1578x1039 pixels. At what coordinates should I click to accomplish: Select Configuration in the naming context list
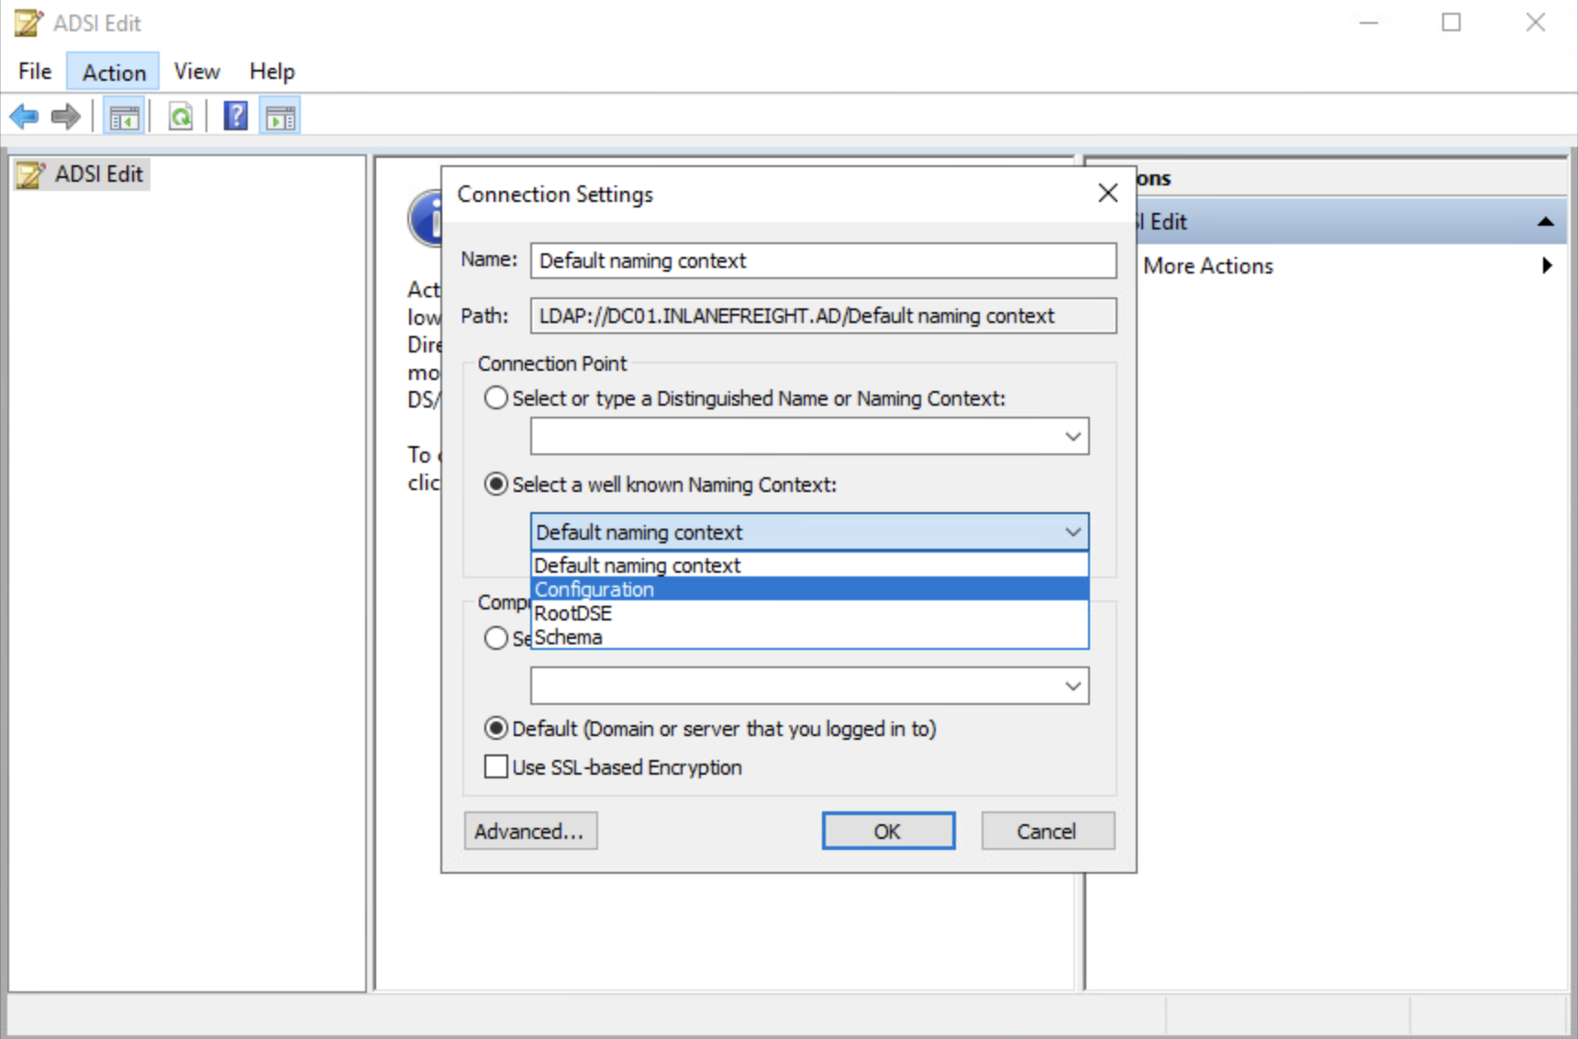[595, 589]
